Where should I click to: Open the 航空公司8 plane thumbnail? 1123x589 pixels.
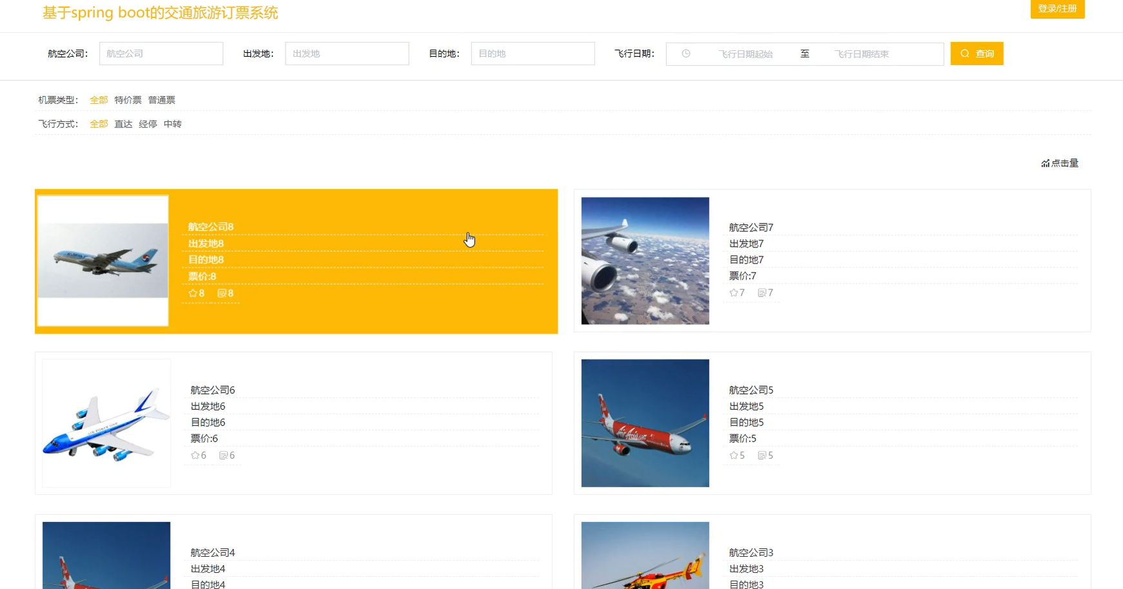tap(103, 261)
